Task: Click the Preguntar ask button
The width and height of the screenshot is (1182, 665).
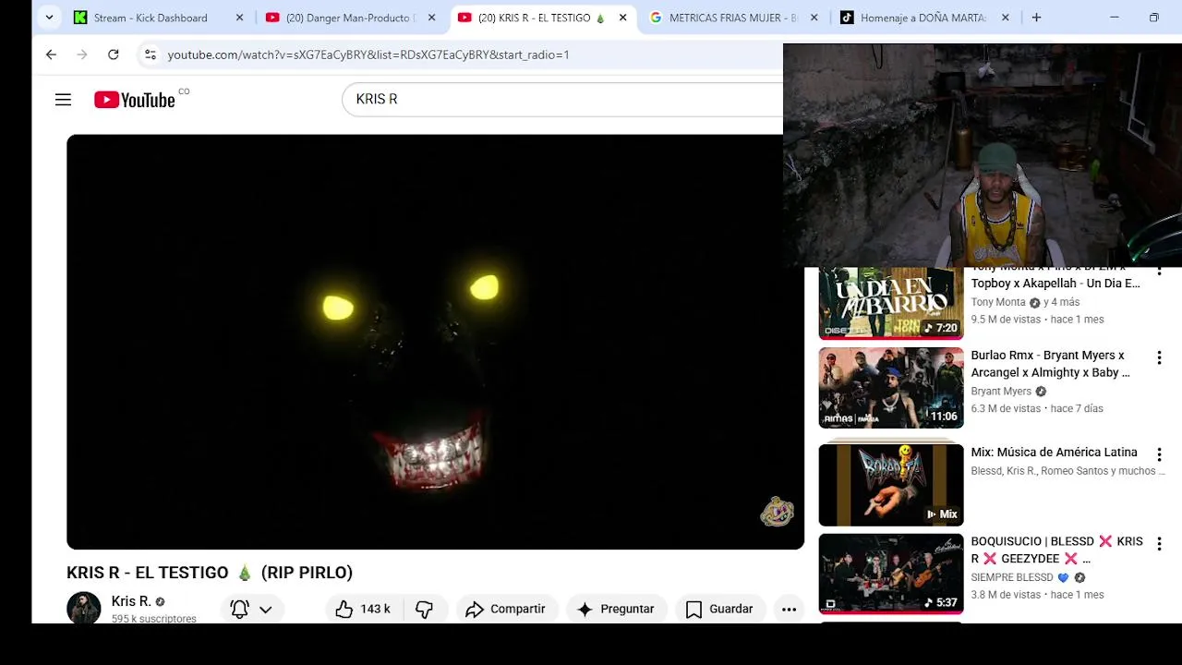Action: coord(615,609)
